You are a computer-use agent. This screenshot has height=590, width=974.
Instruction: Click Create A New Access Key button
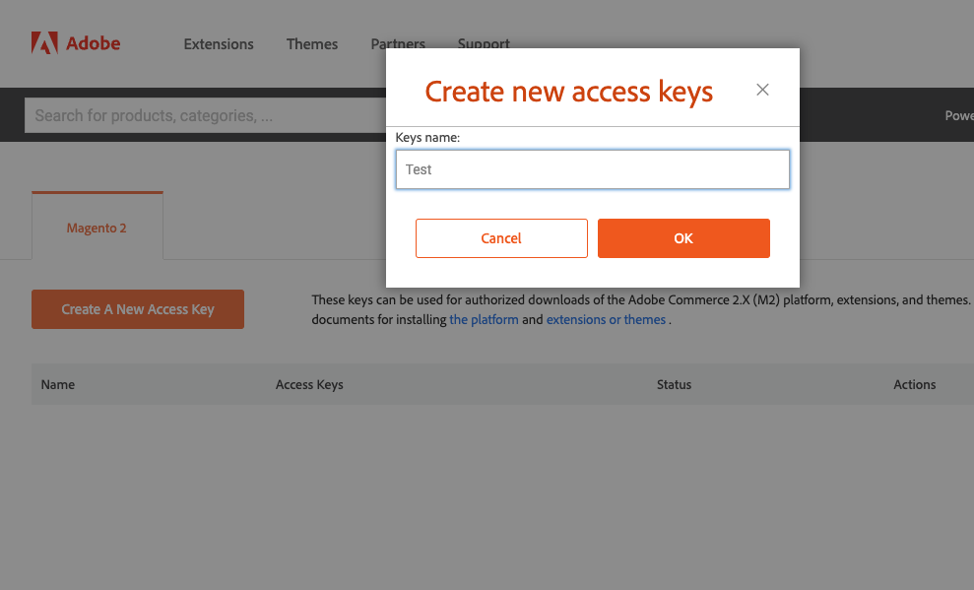click(x=138, y=309)
